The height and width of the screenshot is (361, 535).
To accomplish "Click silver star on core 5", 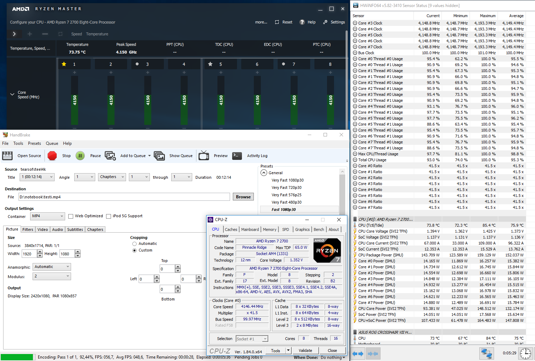I will tap(210, 64).
